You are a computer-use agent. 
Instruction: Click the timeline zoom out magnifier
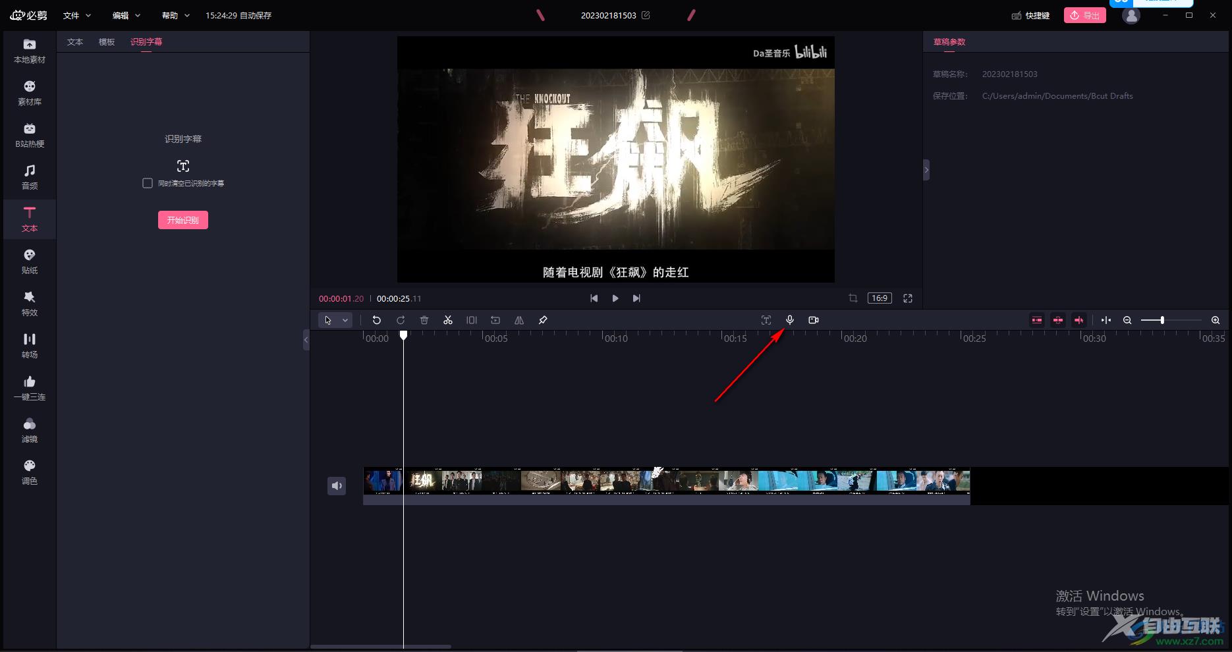pos(1127,320)
